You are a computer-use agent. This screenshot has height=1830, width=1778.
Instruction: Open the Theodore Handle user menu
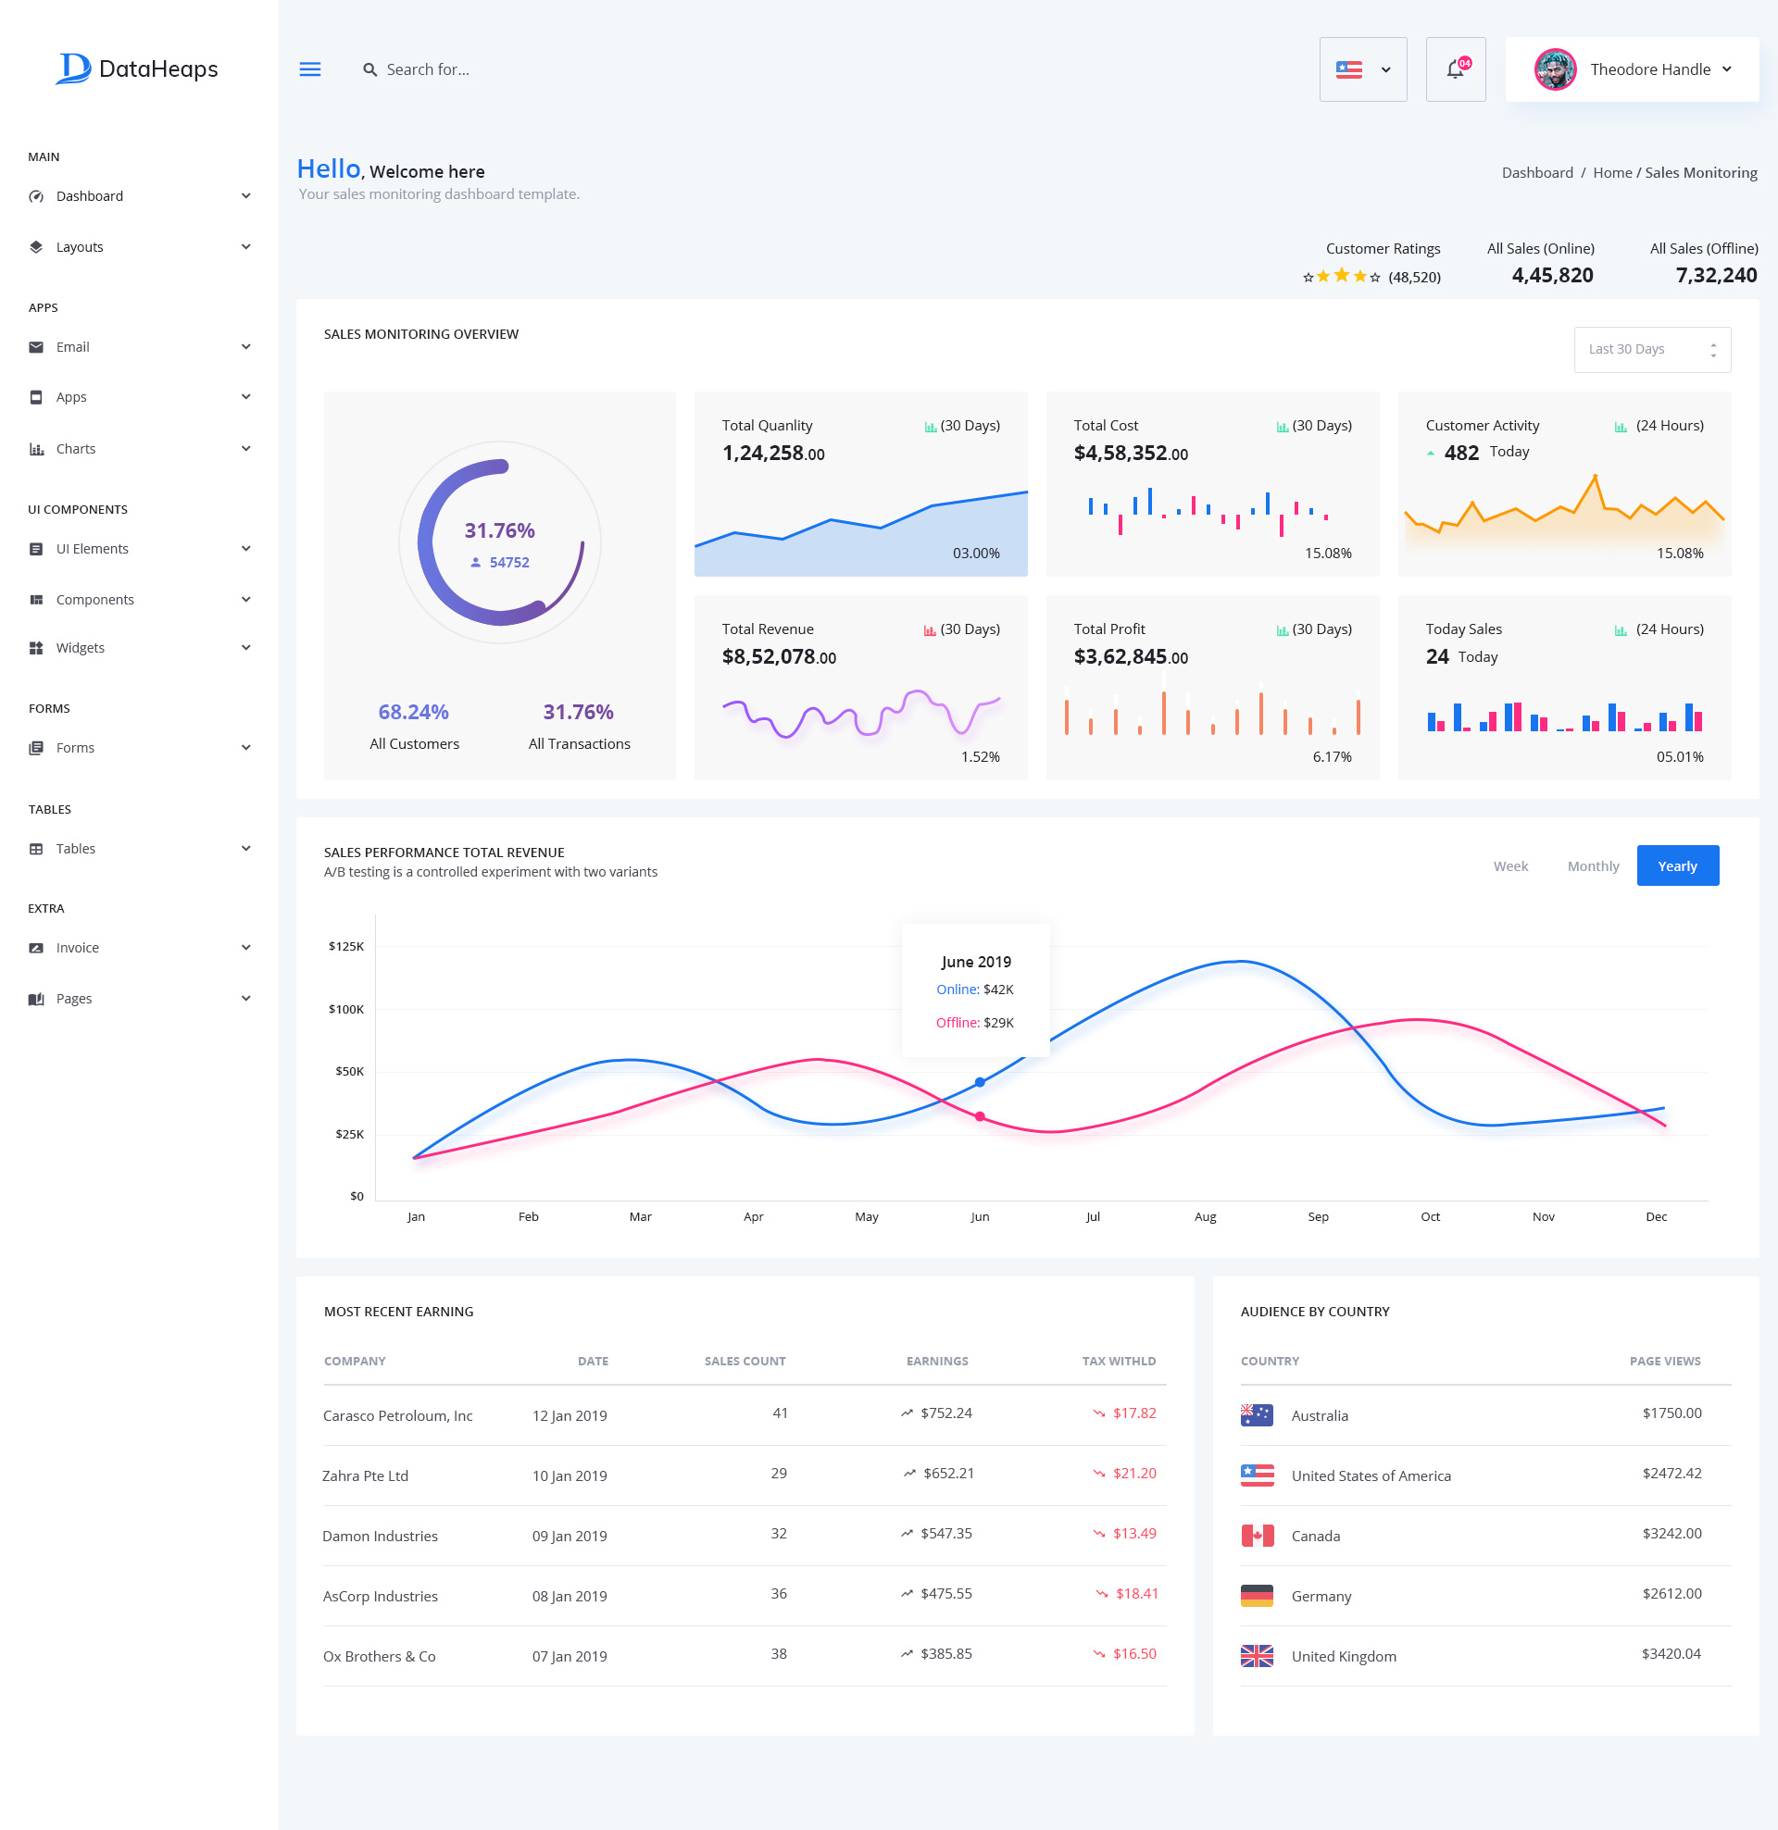click(x=1632, y=69)
